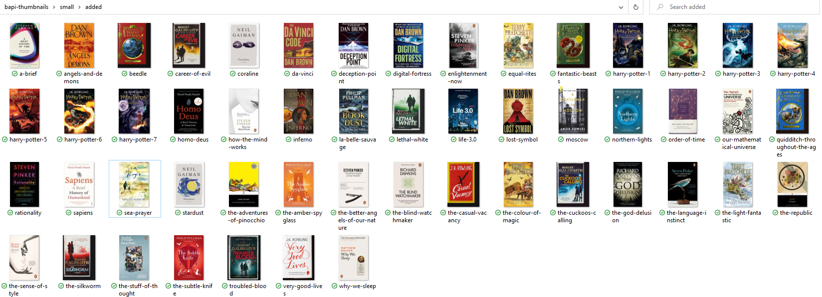Select the the-god-delusion cover thumbnail

point(628,184)
